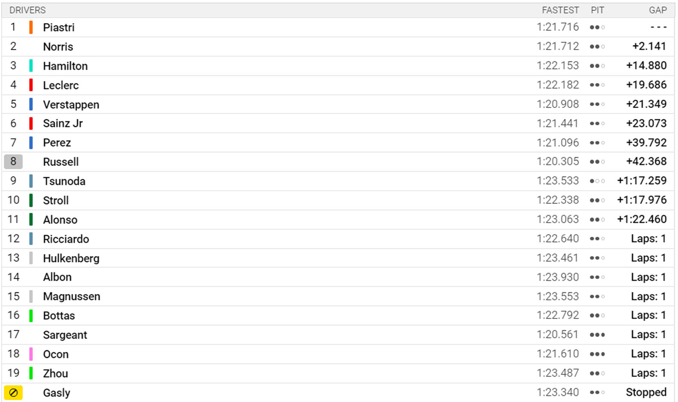Select driver name Russell
The width and height of the screenshot is (678, 402).
(61, 162)
